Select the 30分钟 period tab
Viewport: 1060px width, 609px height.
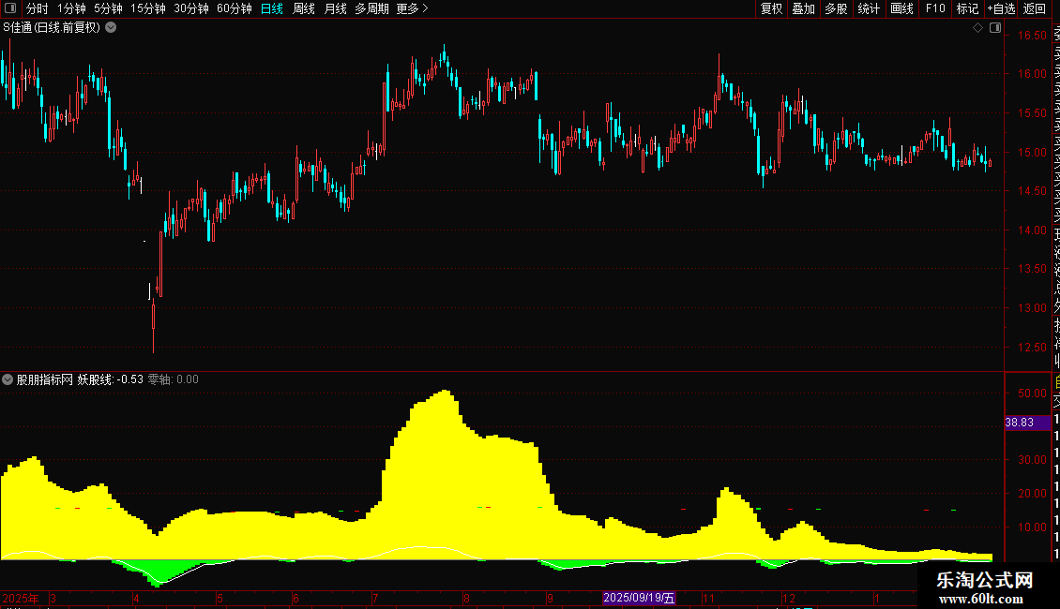(x=191, y=8)
